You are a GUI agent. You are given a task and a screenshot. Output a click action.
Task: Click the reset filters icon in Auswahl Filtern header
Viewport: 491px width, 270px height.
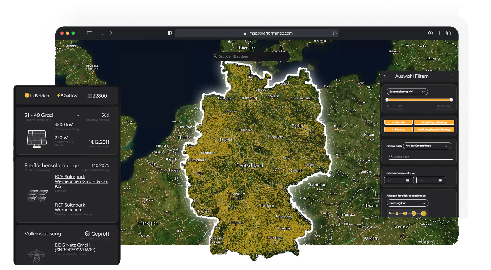pos(452,76)
